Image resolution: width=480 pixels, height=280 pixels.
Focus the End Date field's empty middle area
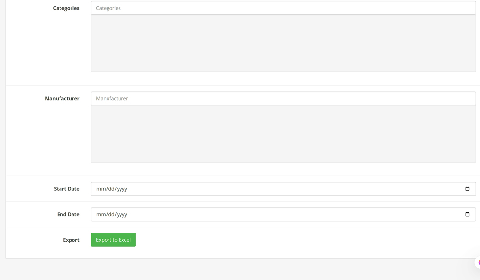point(288,214)
